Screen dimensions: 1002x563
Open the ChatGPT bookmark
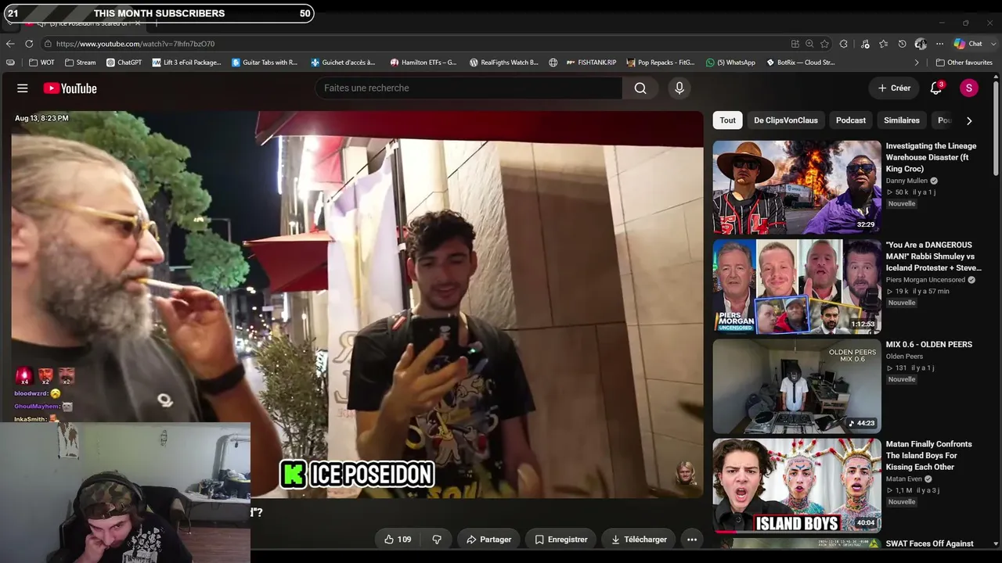124,63
